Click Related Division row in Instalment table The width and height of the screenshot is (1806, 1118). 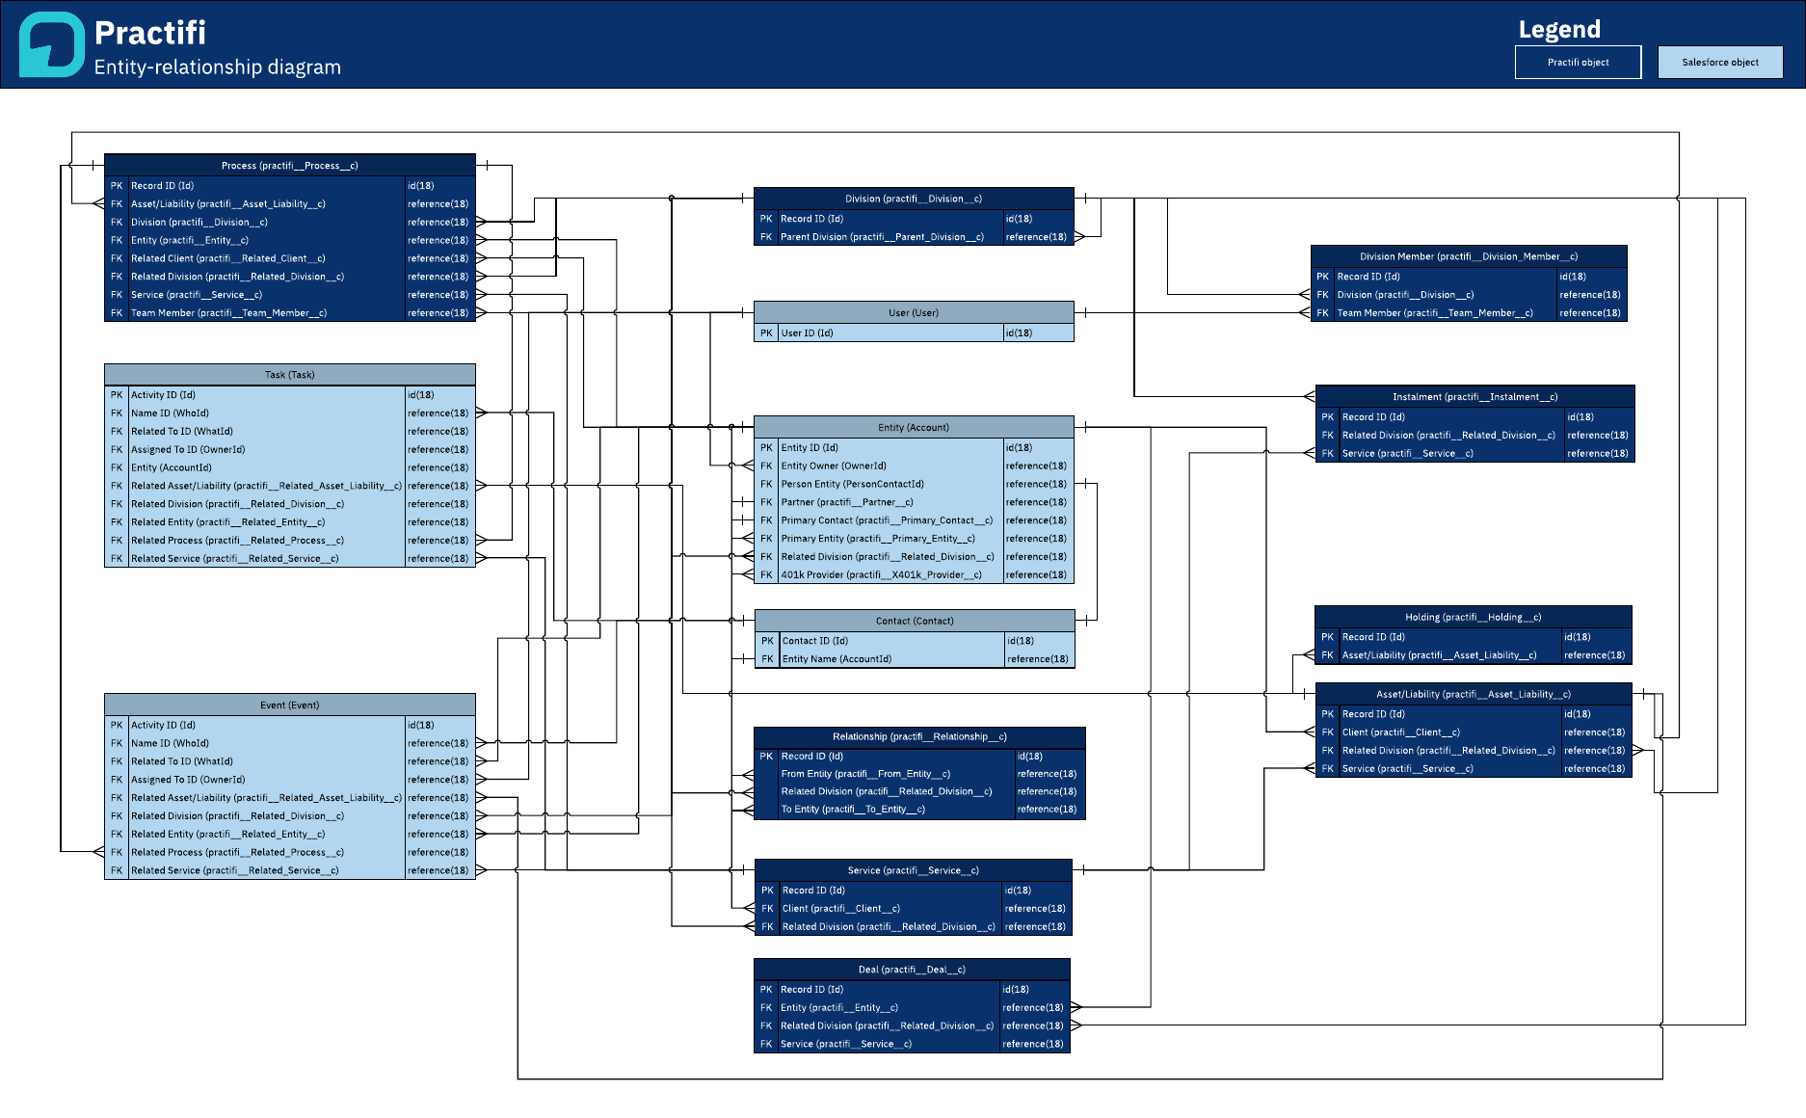click(1475, 436)
